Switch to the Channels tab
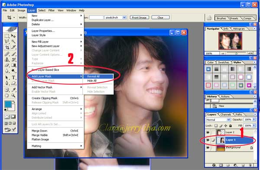The image size is (260, 170). point(225,114)
